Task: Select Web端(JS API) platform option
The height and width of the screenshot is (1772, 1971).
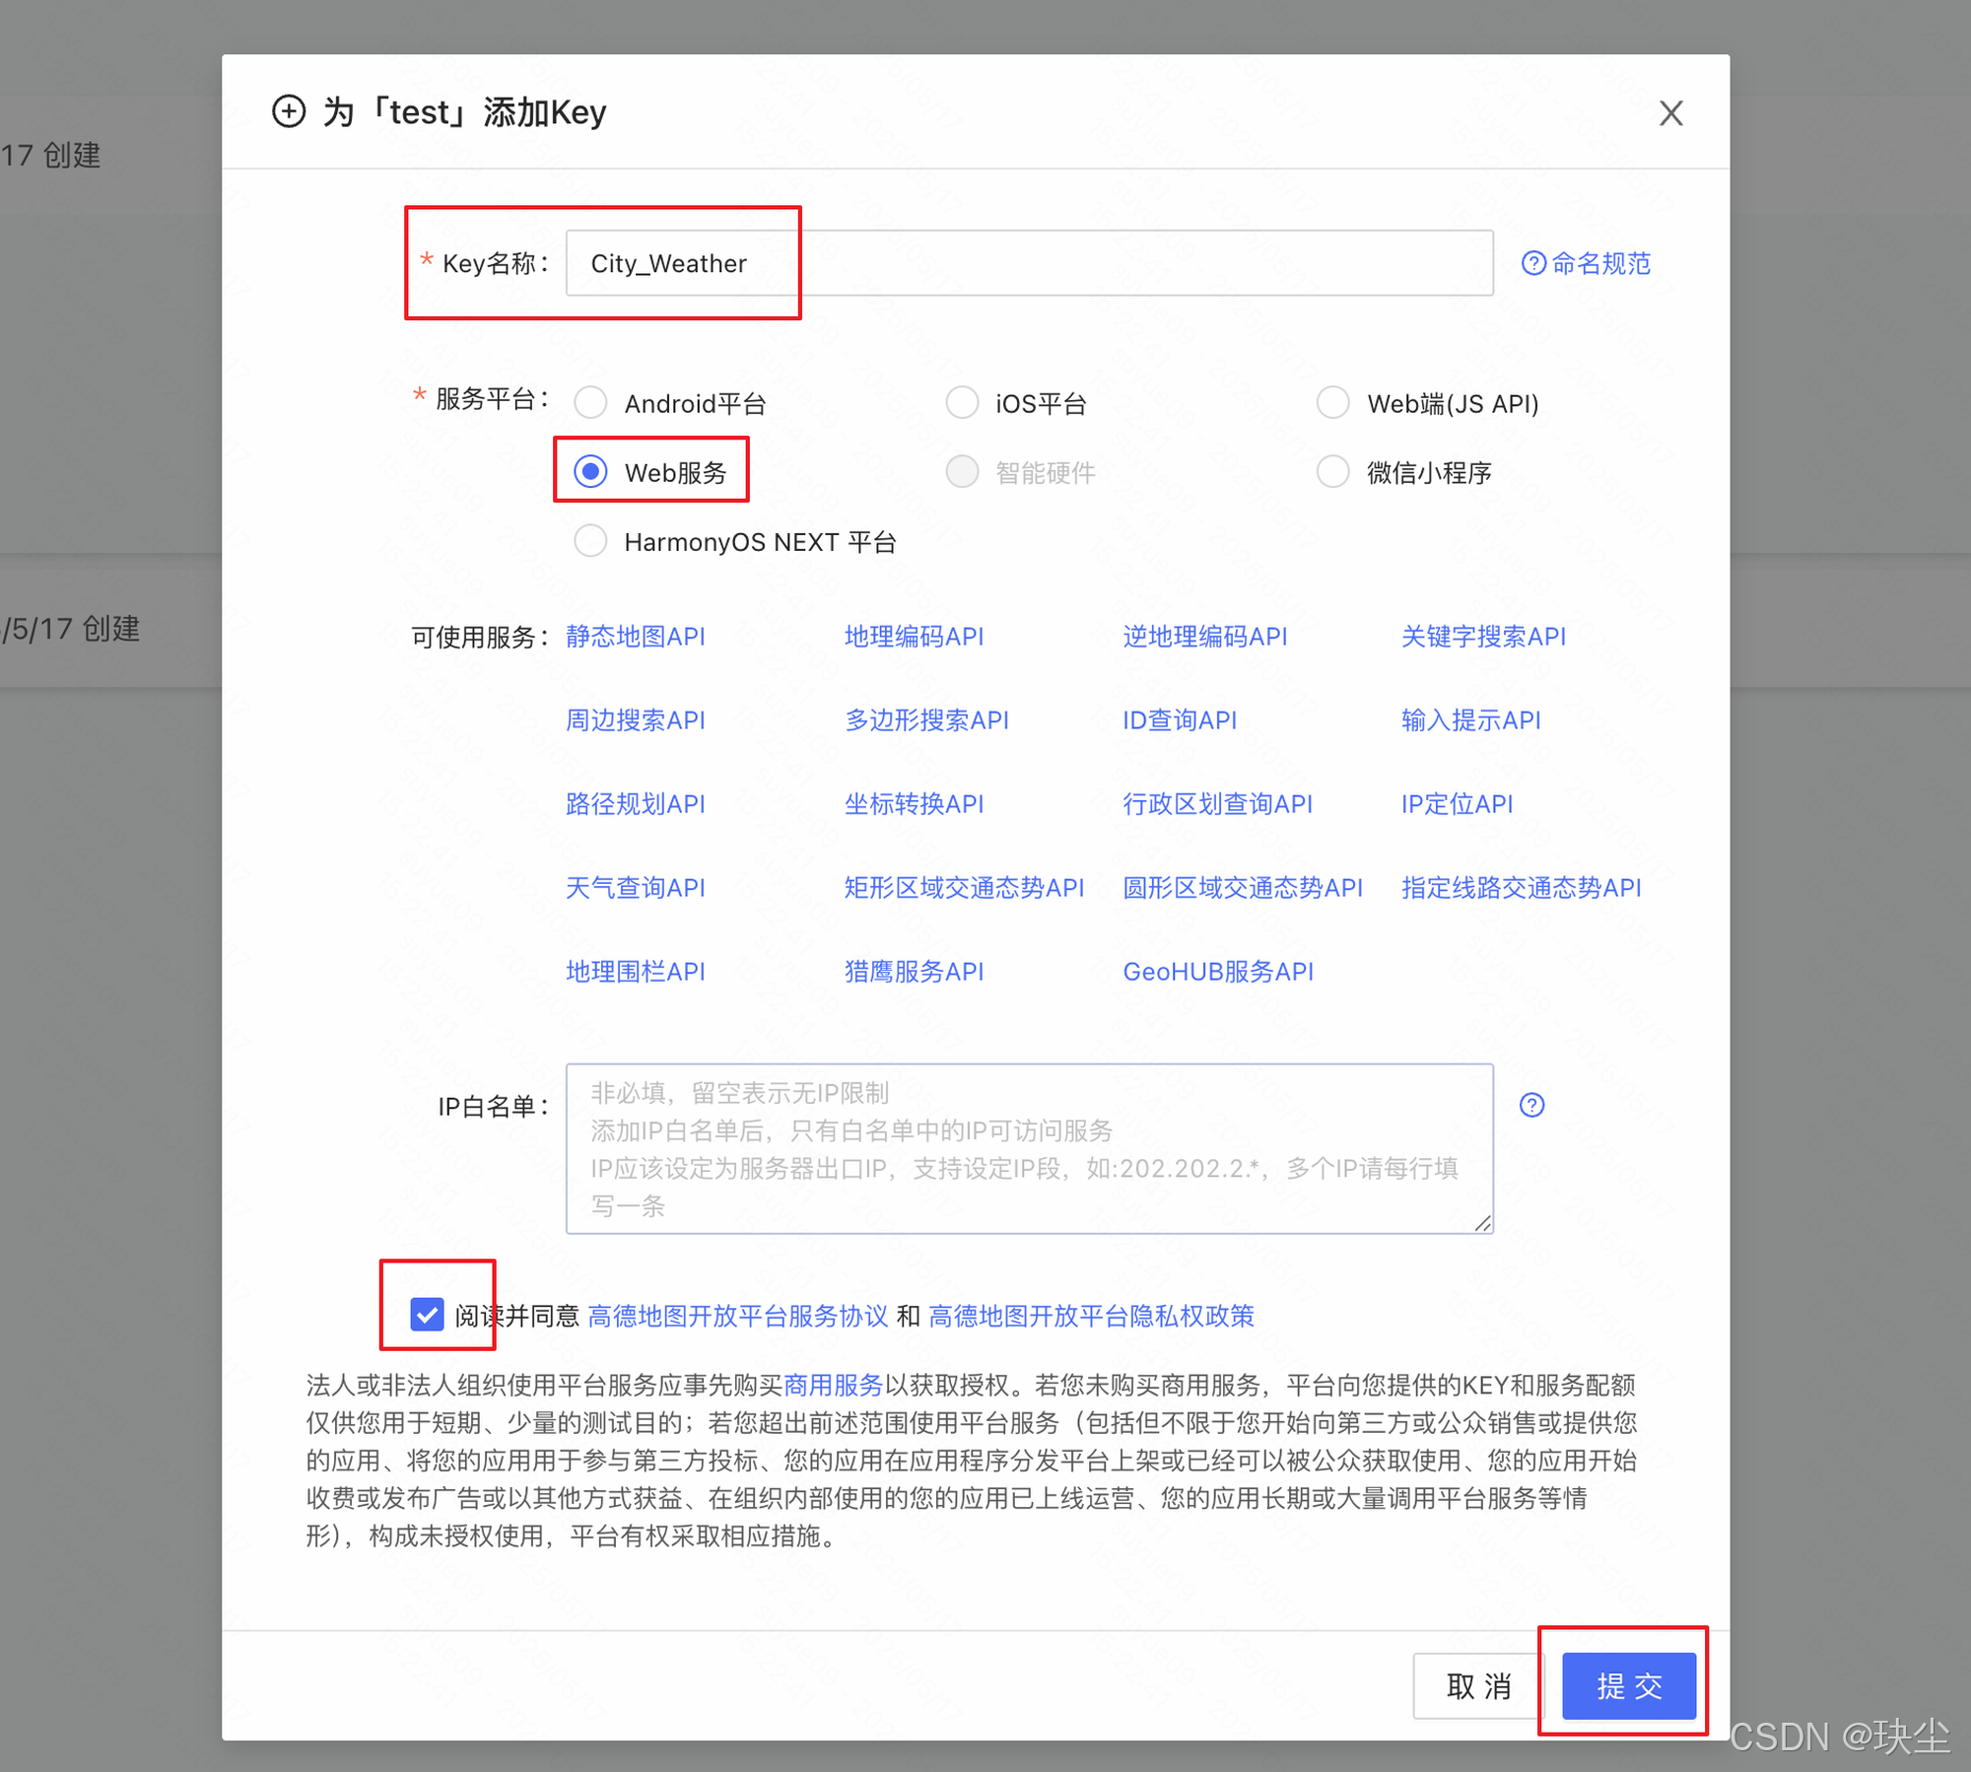Action: coord(1332,402)
